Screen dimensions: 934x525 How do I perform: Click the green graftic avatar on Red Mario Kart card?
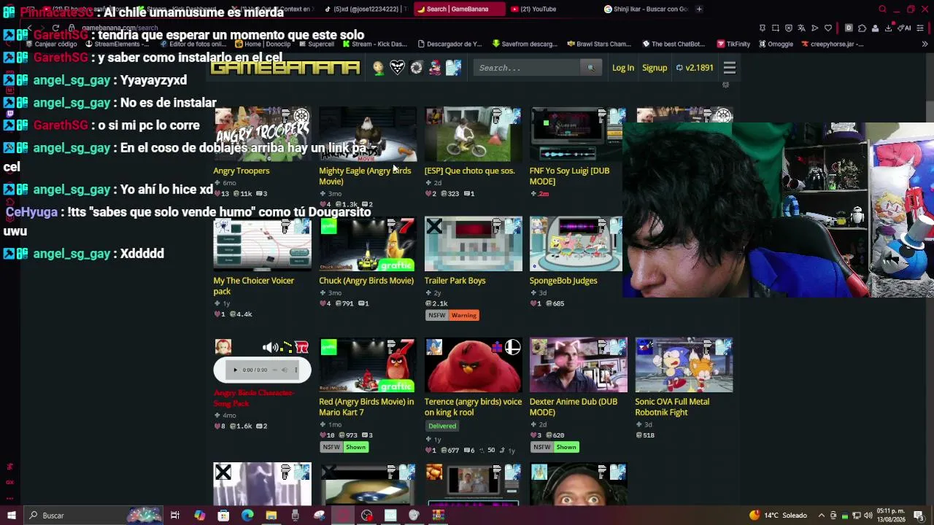click(x=328, y=347)
